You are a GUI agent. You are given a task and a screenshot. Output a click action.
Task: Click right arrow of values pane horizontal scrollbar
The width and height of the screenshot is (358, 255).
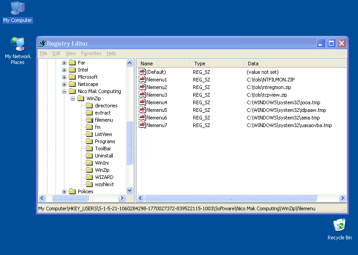coord(342,198)
